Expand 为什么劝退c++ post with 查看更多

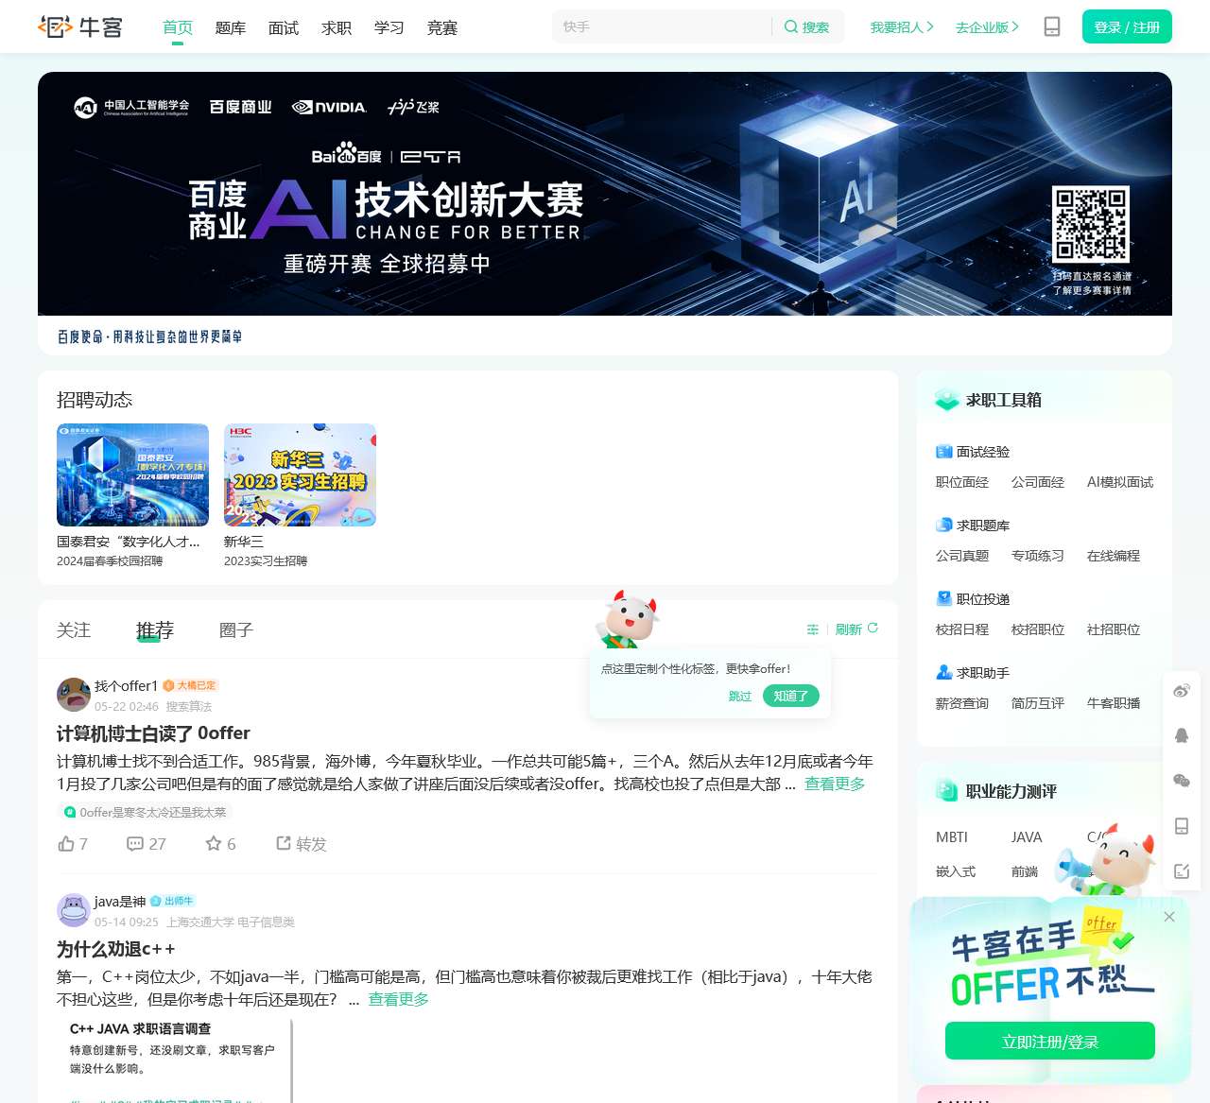coord(398,999)
